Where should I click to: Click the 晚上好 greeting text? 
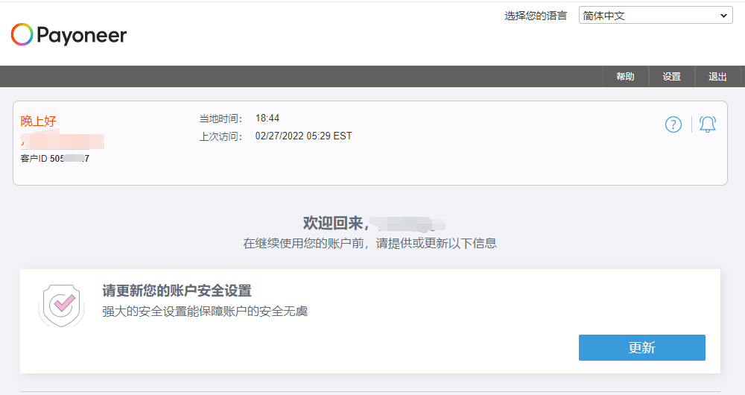pos(38,121)
